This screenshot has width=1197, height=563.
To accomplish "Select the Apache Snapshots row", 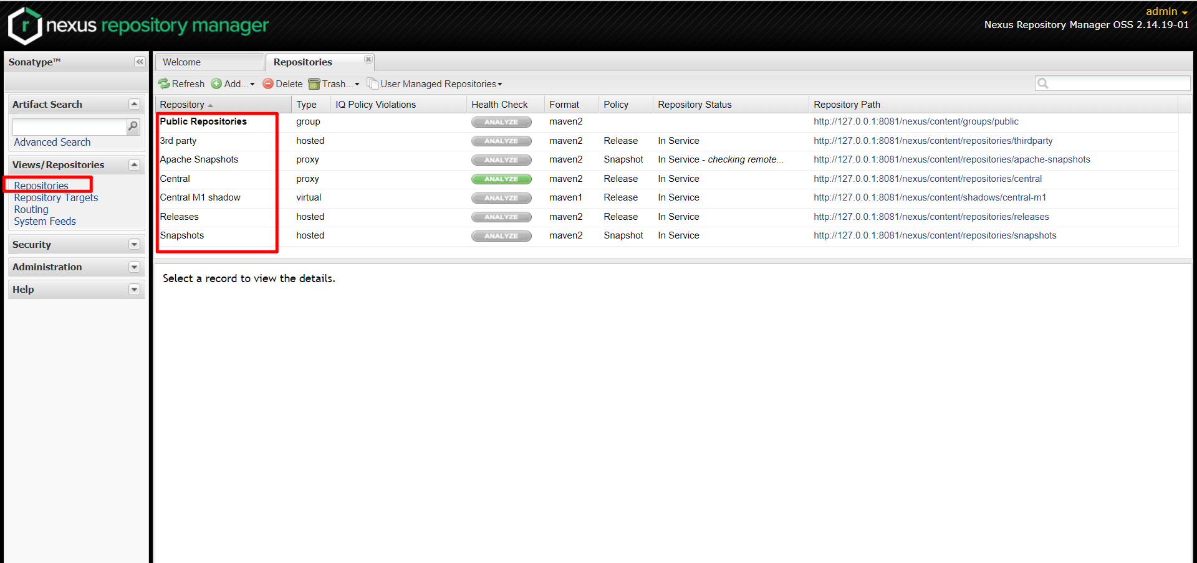I will click(667, 160).
